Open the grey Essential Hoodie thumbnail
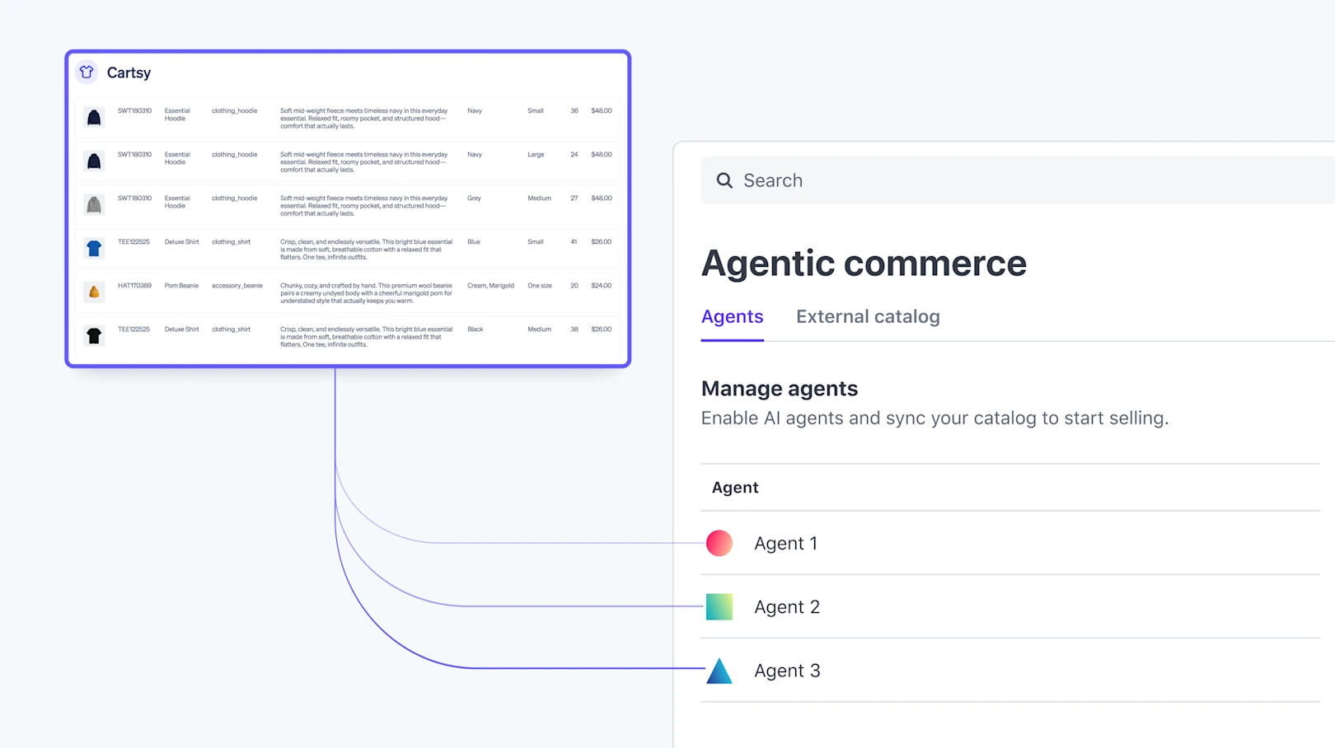 click(x=93, y=204)
